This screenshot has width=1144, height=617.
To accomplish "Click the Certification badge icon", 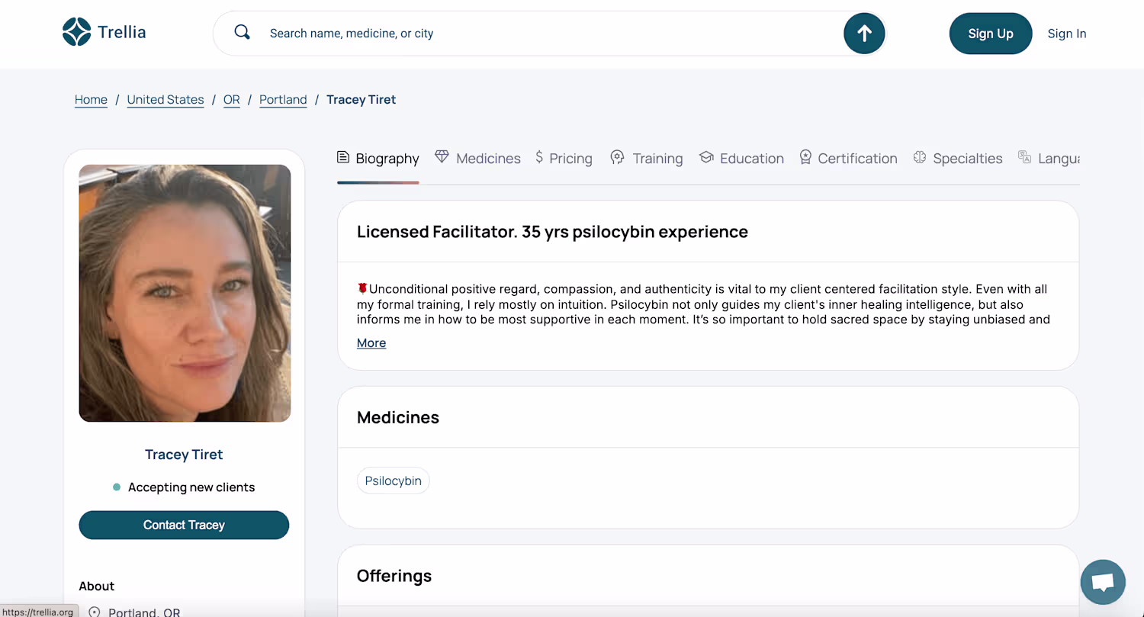I will (805, 157).
